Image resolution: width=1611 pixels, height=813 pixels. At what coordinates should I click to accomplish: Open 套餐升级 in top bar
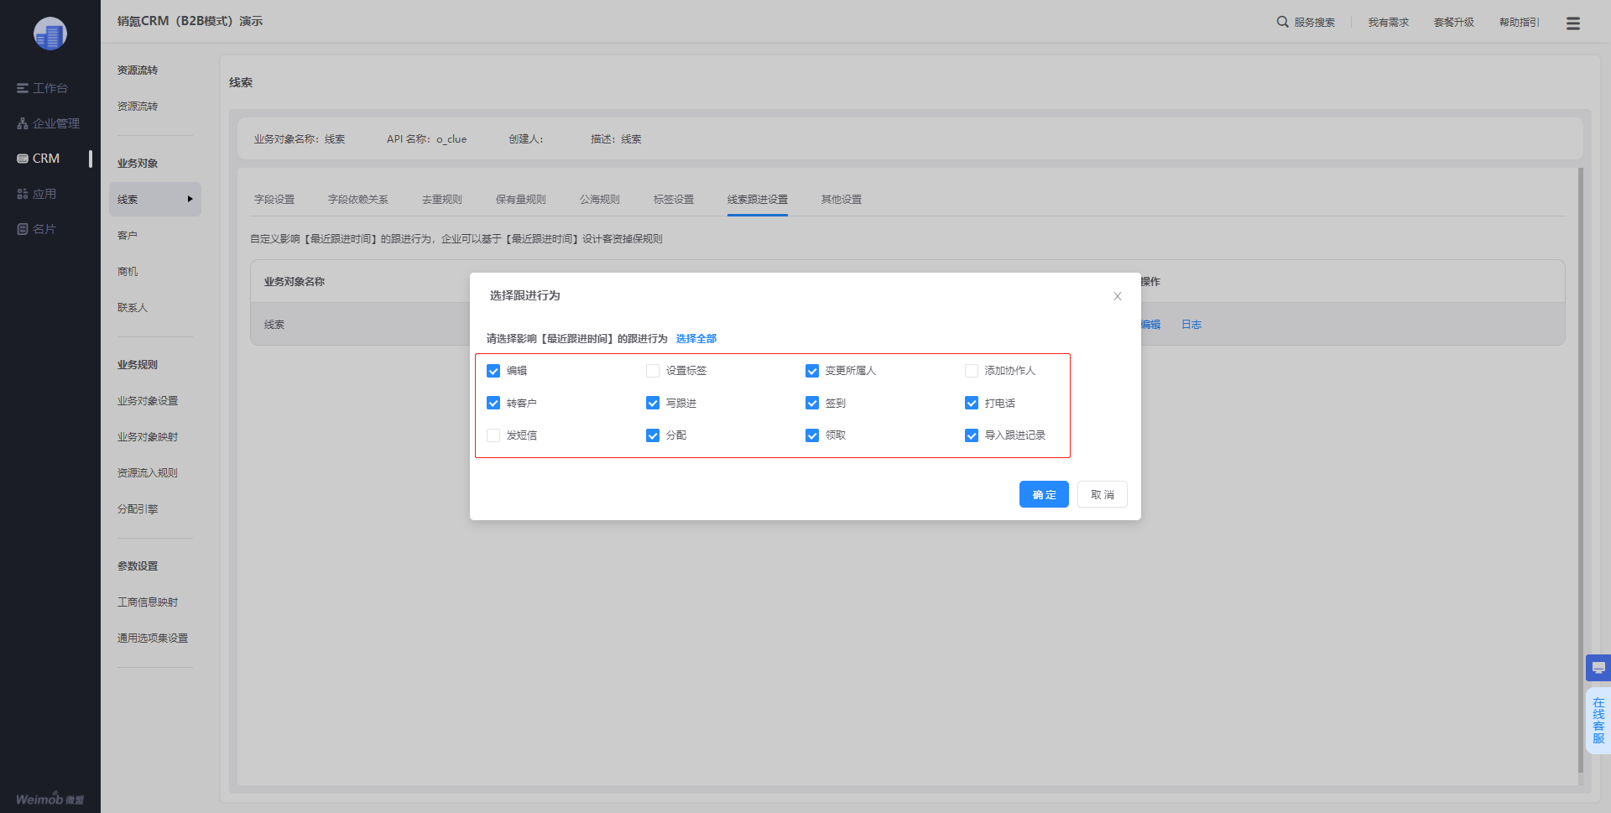pyautogui.click(x=1454, y=23)
